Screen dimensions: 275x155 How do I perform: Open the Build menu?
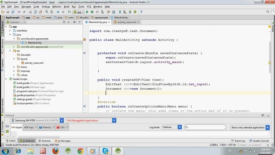(x=67, y=7)
